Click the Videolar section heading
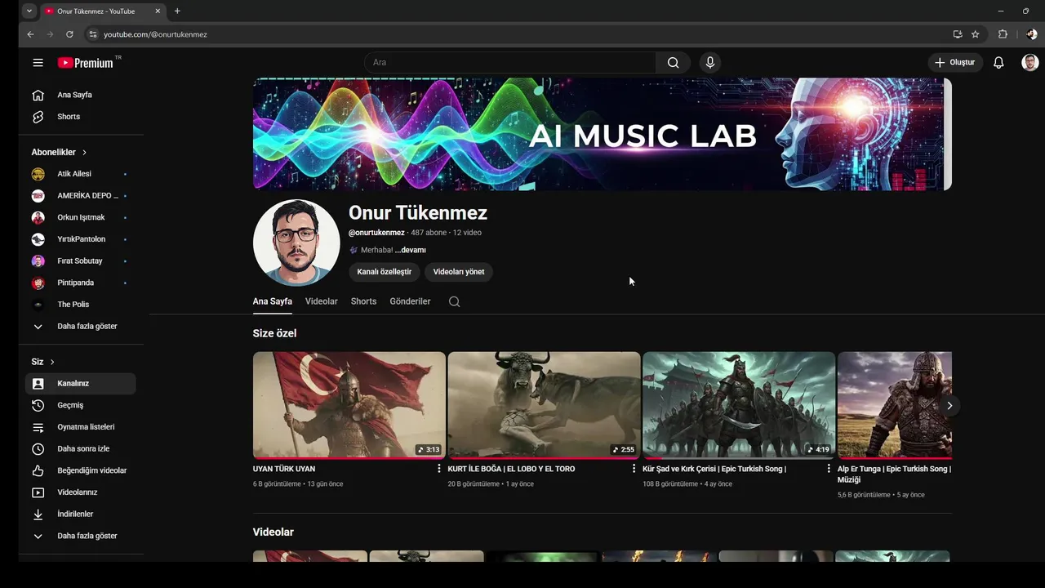This screenshot has height=588, width=1045. pyautogui.click(x=273, y=532)
